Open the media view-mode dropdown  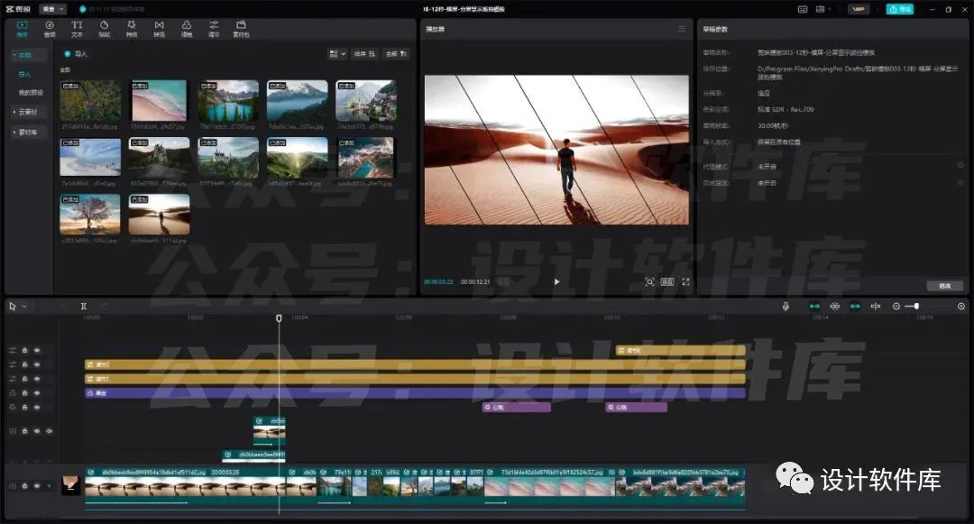point(336,54)
